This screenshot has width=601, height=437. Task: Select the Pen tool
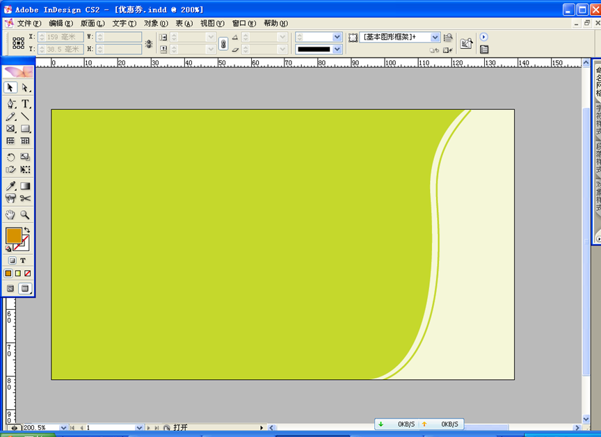10,104
